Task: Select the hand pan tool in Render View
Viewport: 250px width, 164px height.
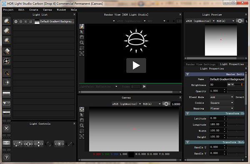Action: (82, 37)
